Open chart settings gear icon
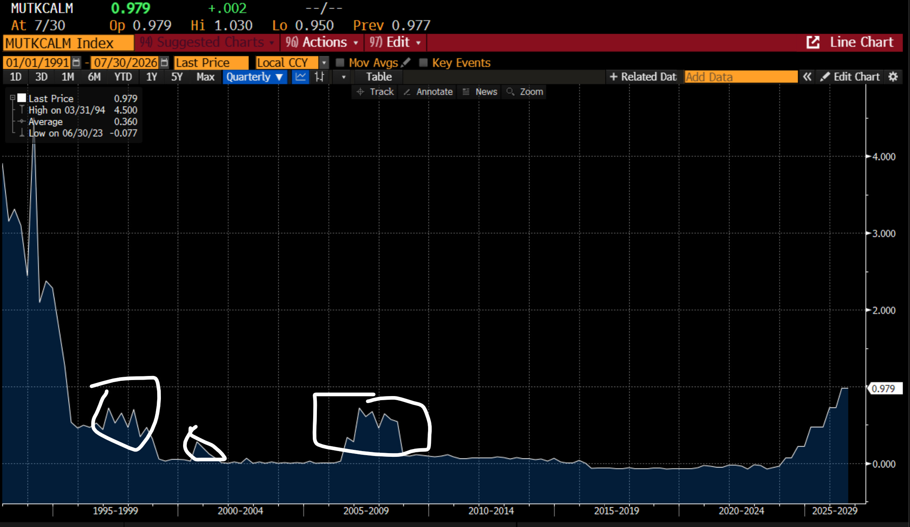910x527 pixels. [893, 77]
